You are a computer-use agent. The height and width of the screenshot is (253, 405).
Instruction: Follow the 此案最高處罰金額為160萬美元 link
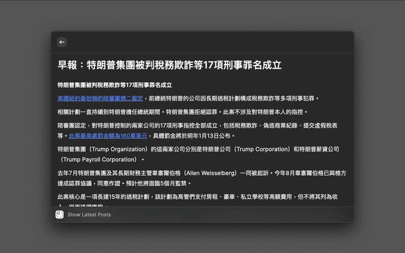108,135
